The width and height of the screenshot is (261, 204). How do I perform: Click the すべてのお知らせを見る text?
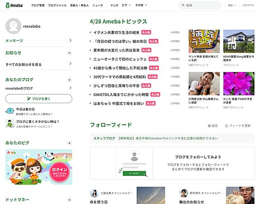coord(24,64)
